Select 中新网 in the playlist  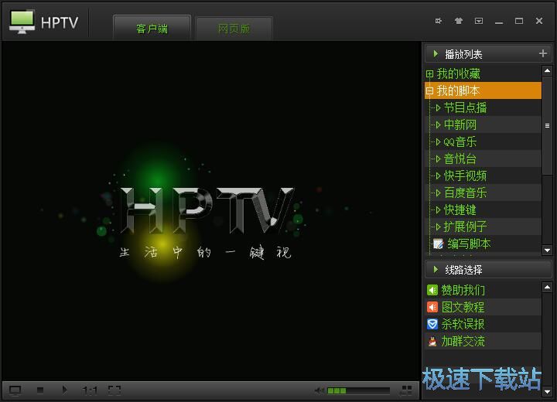(460, 124)
